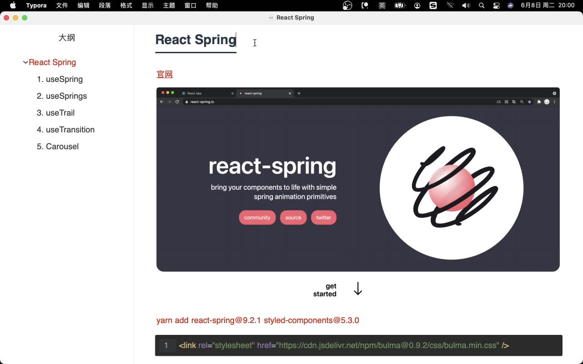The width and height of the screenshot is (583, 364).
Task: Go to 2. useSprings in outline
Action: [x=62, y=96]
